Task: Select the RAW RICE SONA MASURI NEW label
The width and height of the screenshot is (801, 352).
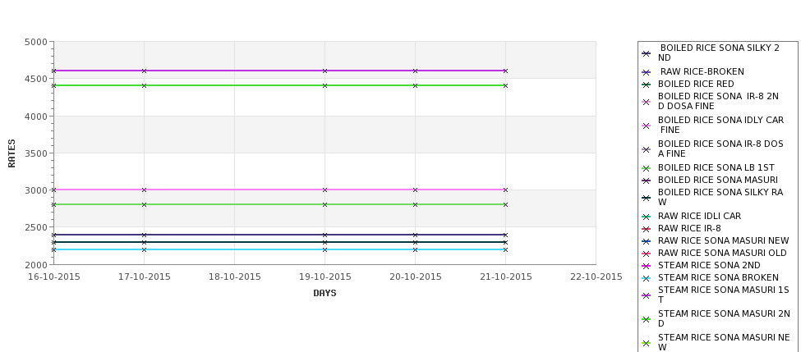Action: pos(723,240)
